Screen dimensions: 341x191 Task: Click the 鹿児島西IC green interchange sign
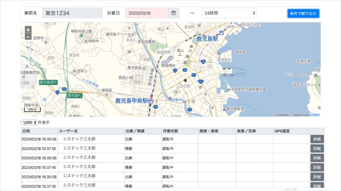click(48, 82)
